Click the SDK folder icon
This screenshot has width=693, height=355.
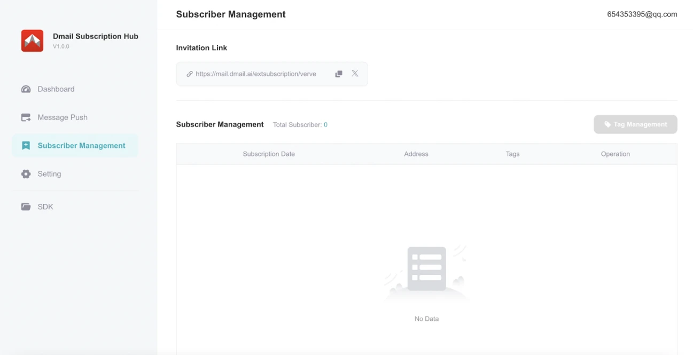pos(26,207)
